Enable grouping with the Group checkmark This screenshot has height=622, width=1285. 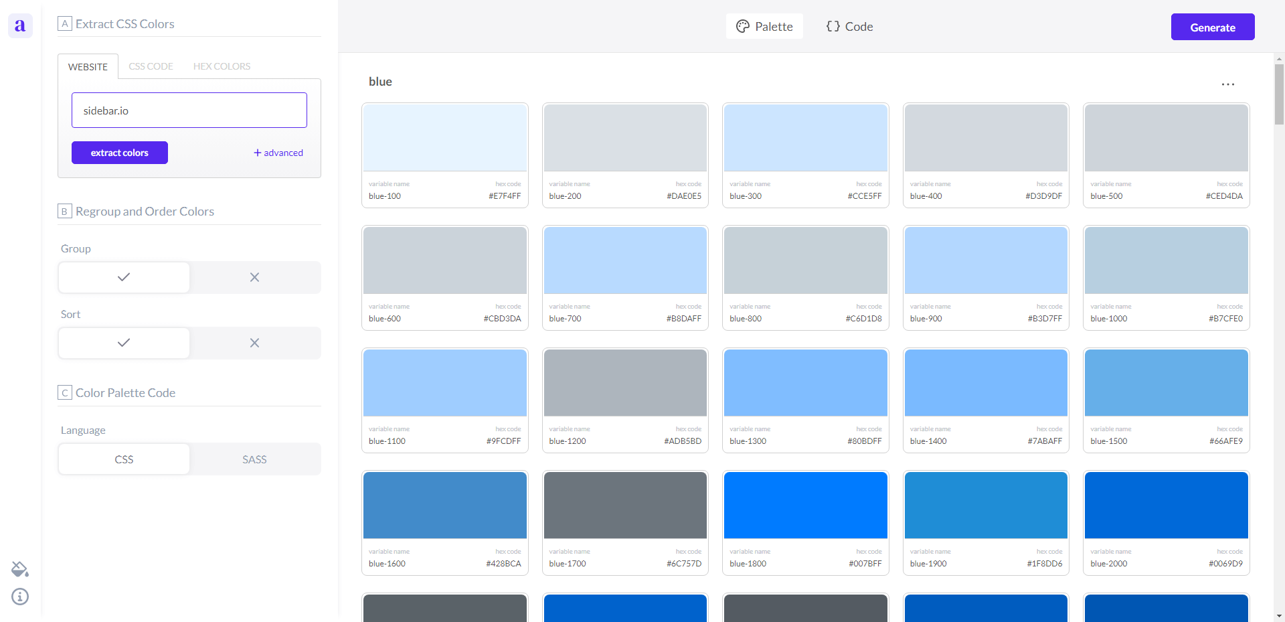point(124,277)
